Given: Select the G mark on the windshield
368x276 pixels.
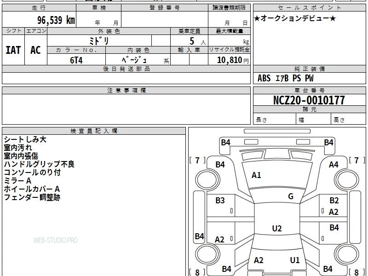Looking at the screenshot, I should 291,196.
